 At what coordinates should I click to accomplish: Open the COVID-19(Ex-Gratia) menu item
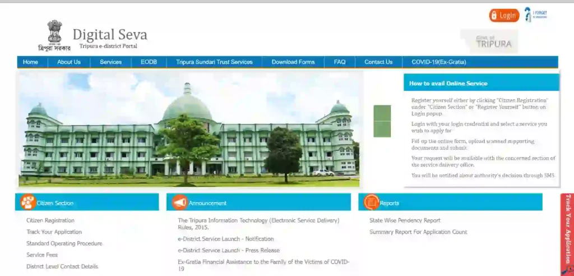pos(438,62)
